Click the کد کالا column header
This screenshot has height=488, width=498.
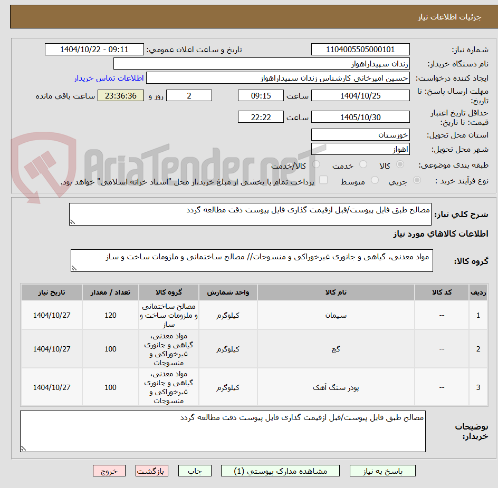pyautogui.click(x=442, y=292)
